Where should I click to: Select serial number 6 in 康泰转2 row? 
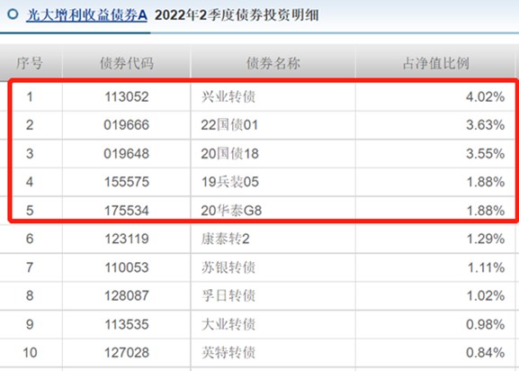pos(30,239)
